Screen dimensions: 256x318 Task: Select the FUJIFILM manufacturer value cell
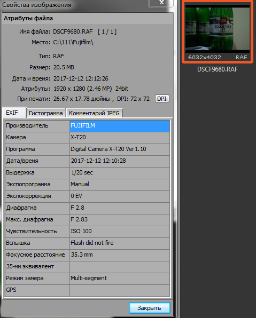120,126
